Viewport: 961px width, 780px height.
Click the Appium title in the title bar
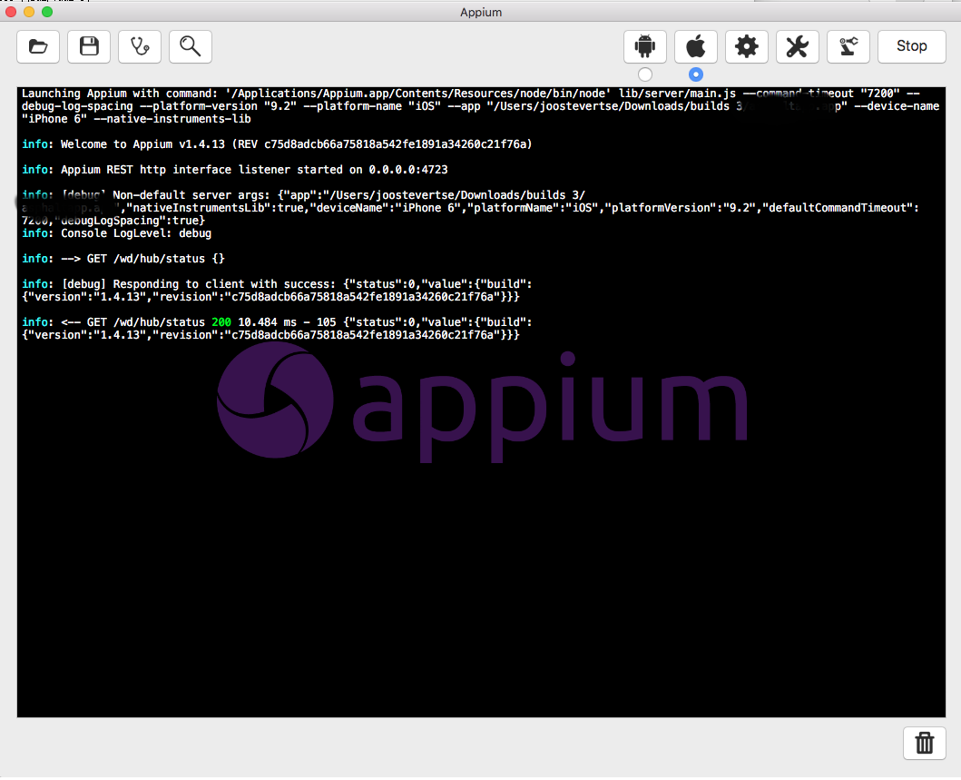coord(481,12)
